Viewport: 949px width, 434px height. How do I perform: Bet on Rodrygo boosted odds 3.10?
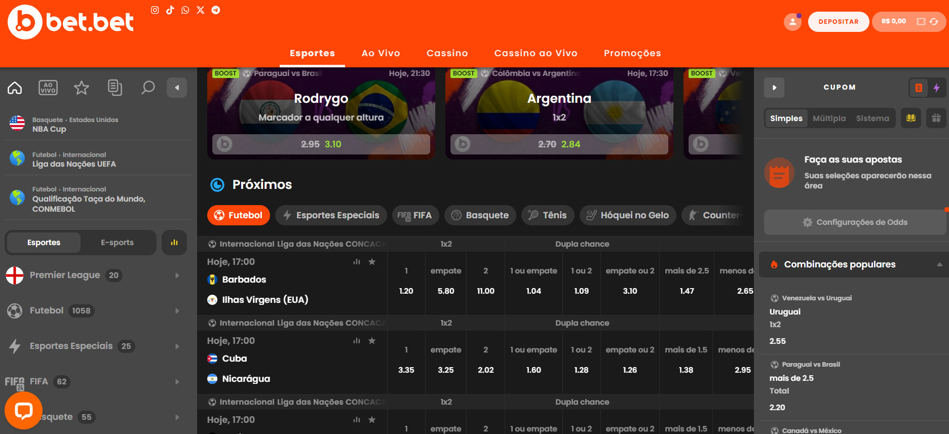click(321, 144)
